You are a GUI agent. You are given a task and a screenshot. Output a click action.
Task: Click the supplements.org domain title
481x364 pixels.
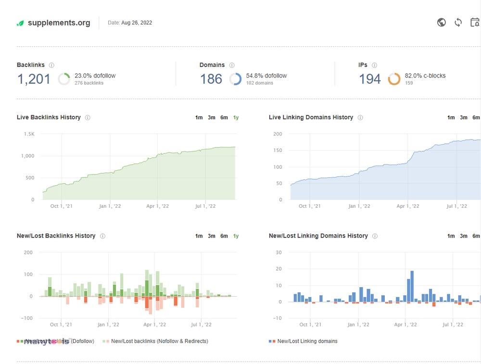click(x=59, y=23)
